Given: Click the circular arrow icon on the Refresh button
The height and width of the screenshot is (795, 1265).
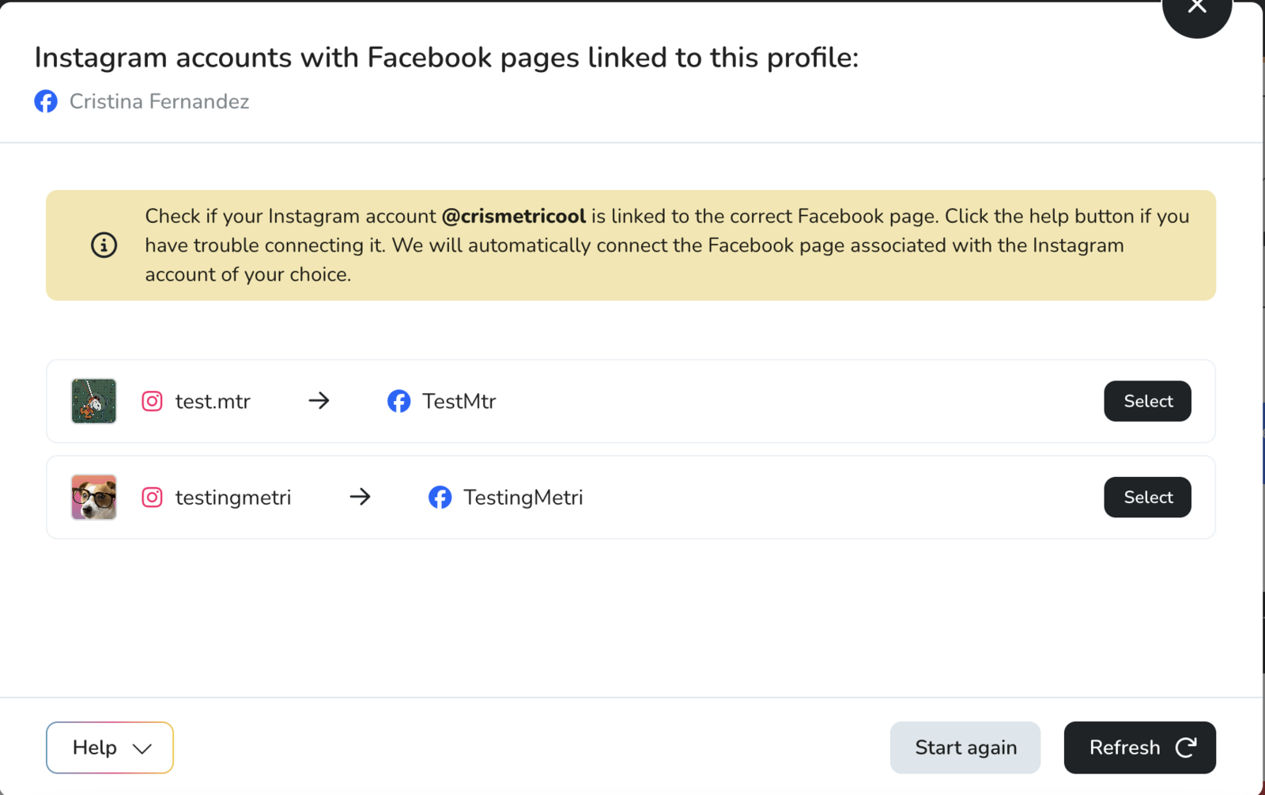Looking at the screenshot, I should pyautogui.click(x=1186, y=748).
